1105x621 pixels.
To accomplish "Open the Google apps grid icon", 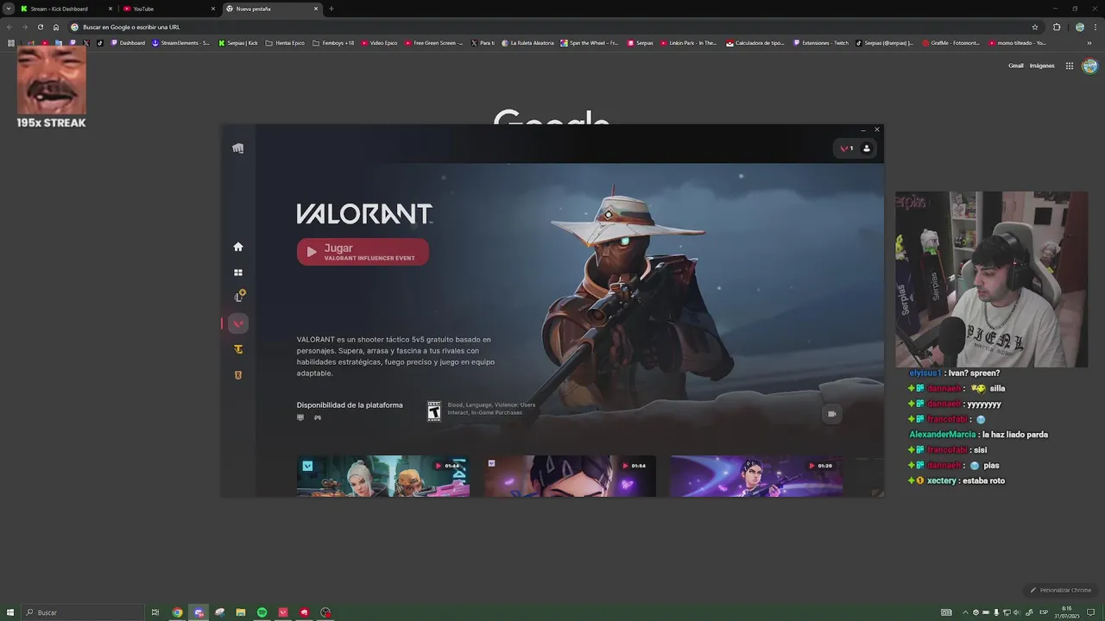I will pos(1069,66).
